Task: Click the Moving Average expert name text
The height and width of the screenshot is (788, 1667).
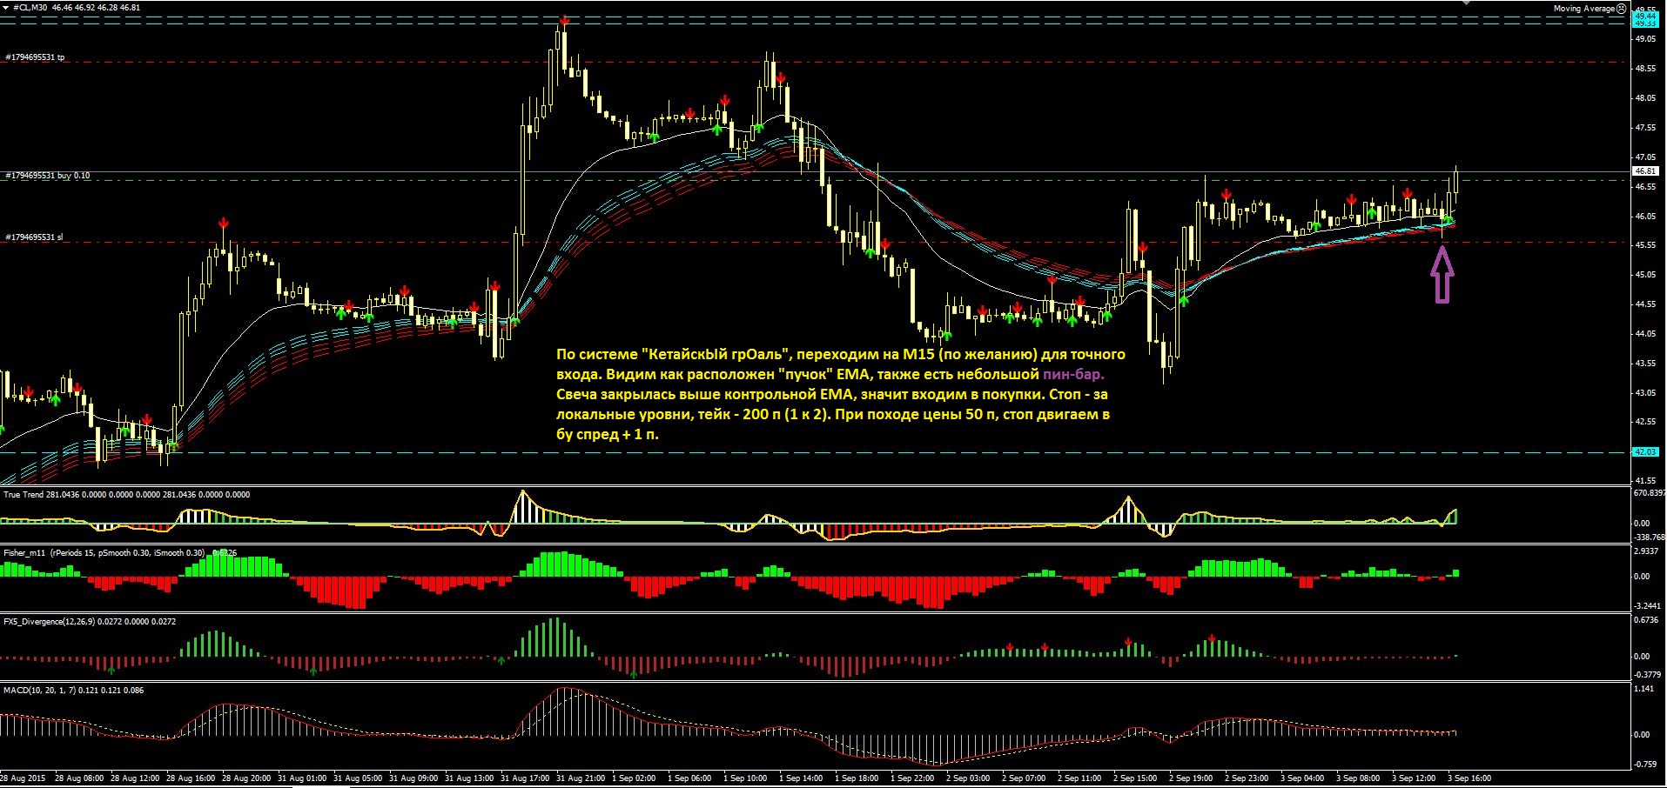Action: click(1584, 9)
